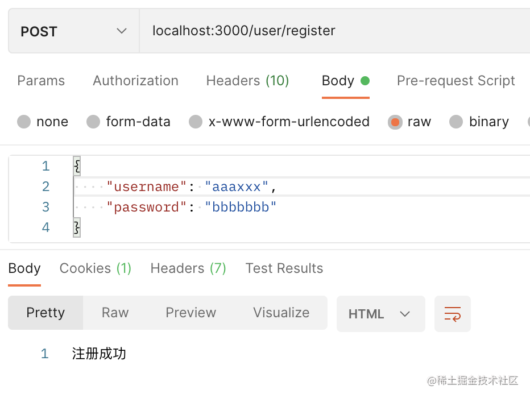Choose the binary body type
The image size is (530, 398).
pos(456,122)
